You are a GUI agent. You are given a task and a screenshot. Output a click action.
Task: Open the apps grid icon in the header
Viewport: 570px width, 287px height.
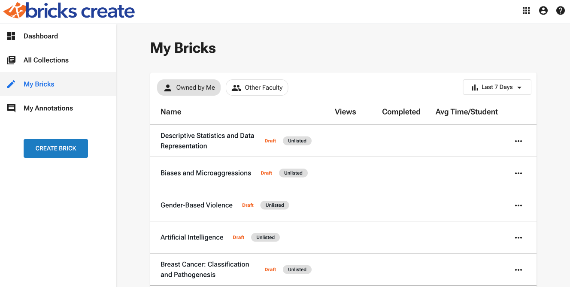[x=526, y=10]
